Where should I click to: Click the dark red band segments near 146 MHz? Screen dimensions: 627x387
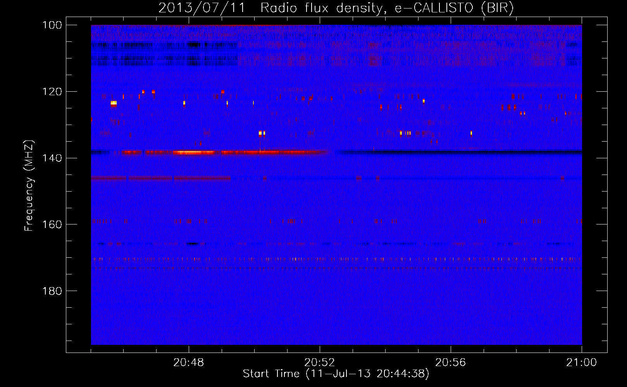click(x=161, y=178)
